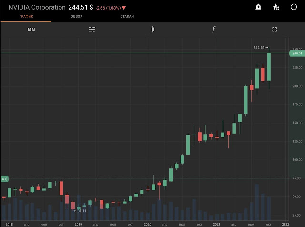The image size is (305, 227).
Task: Click the 2019 label on time axis
Action: coord(78,224)
